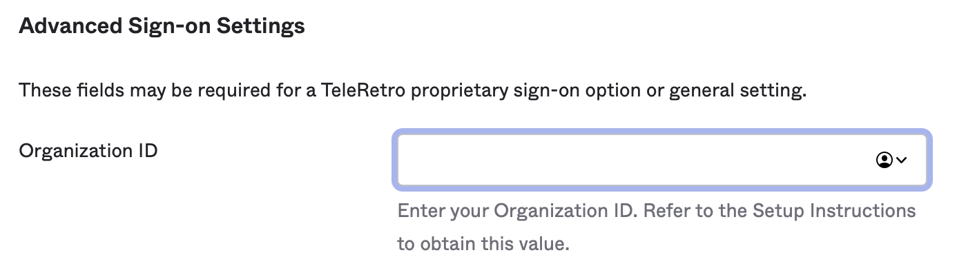Click the "to obtain this value." hint line
The height and width of the screenshot is (277, 957).
coord(483,244)
